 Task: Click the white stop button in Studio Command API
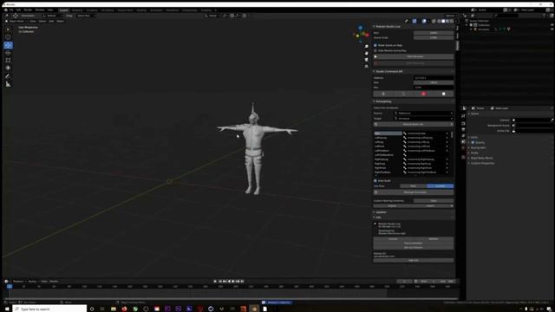tap(443, 94)
